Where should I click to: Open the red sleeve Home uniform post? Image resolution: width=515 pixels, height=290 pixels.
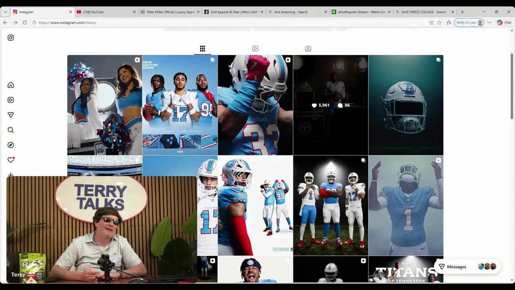[255, 205]
